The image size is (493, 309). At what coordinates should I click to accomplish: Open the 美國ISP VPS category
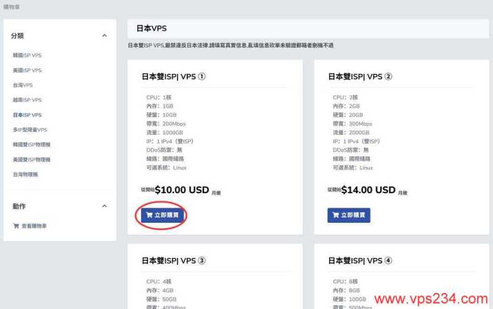(27, 70)
